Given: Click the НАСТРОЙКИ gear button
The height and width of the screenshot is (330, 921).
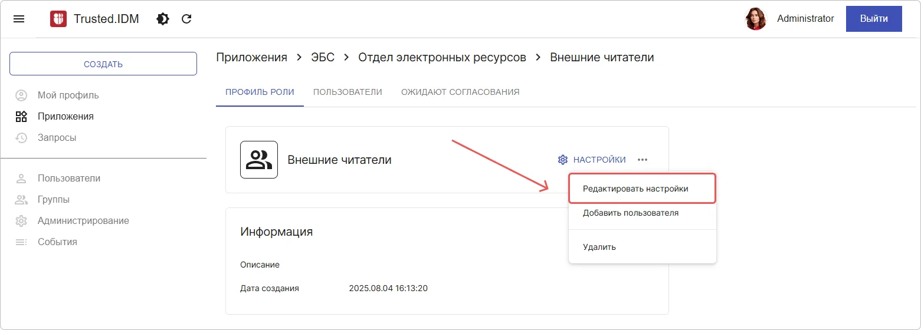Looking at the screenshot, I should pos(592,160).
